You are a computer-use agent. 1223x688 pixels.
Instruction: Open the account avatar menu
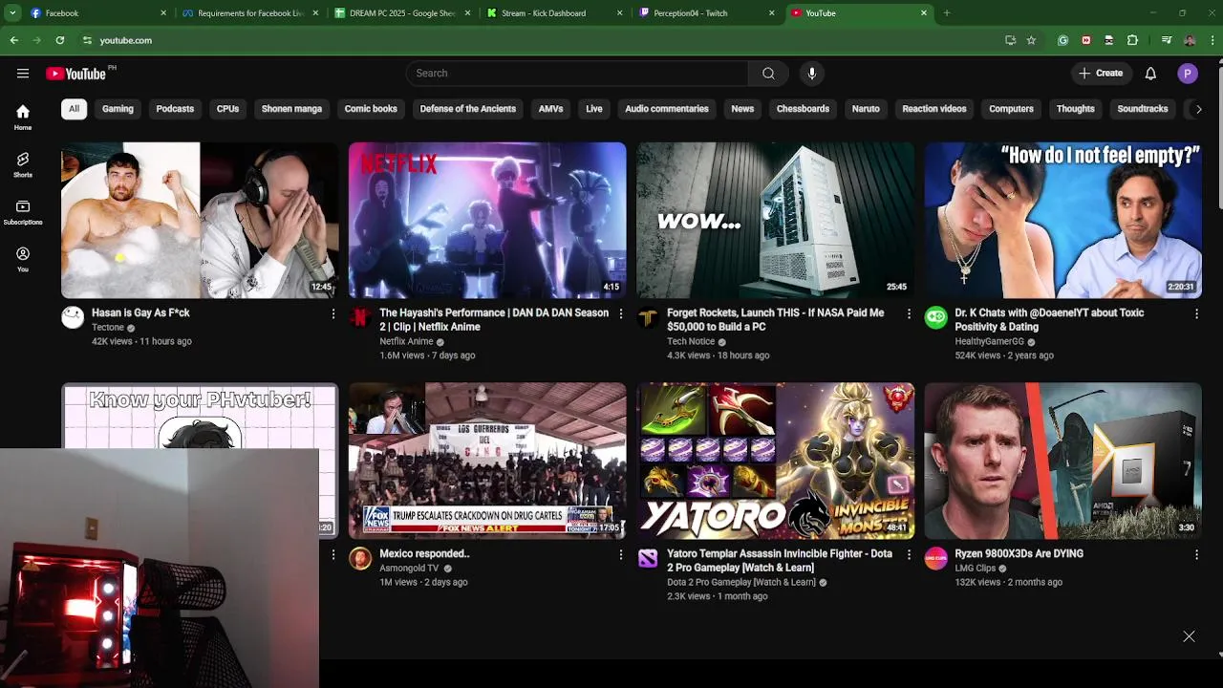[1188, 74]
